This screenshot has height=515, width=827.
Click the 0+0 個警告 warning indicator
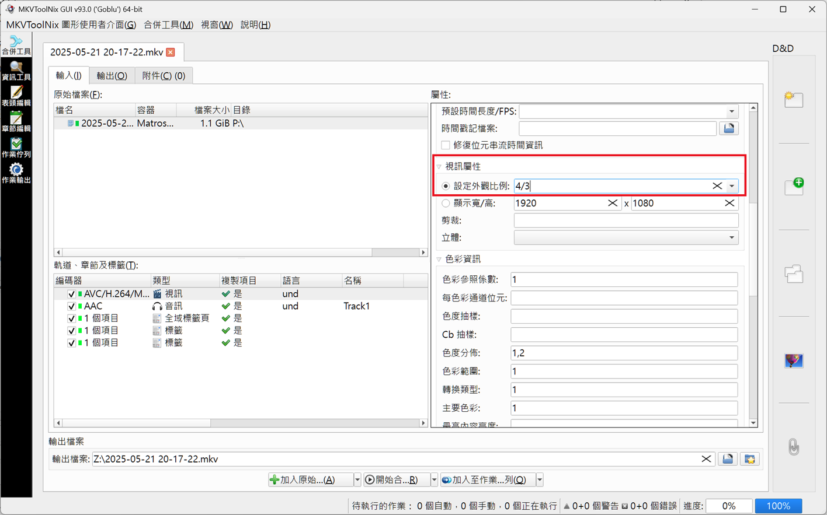(590, 506)
